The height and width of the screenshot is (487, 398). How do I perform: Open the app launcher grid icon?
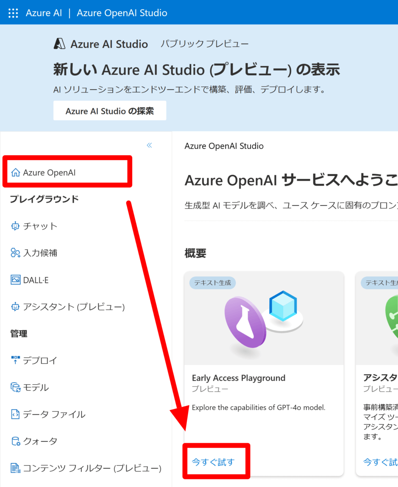pos(13,12)
